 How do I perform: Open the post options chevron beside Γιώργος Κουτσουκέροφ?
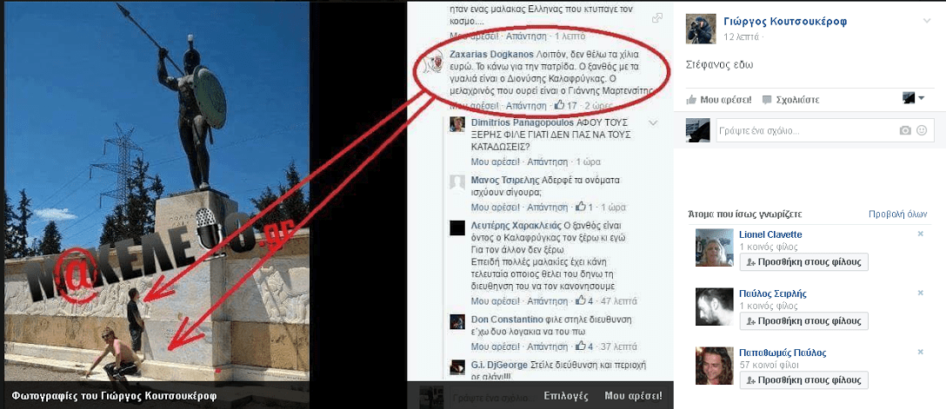[927, 21]
